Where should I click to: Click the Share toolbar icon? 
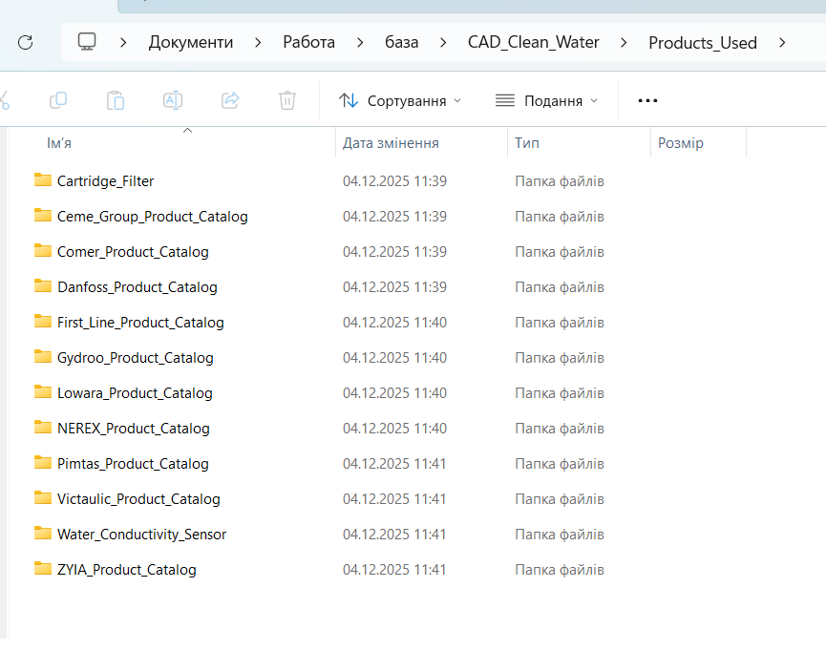230,100
